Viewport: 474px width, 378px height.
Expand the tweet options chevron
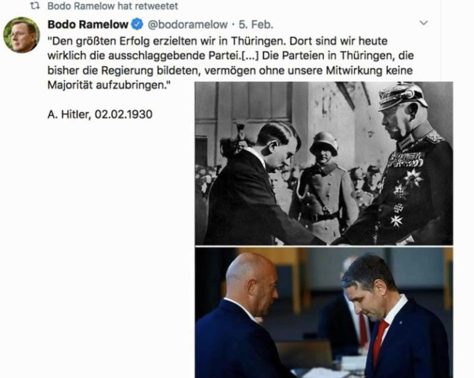pyautogui.click(x=424, y=23)
